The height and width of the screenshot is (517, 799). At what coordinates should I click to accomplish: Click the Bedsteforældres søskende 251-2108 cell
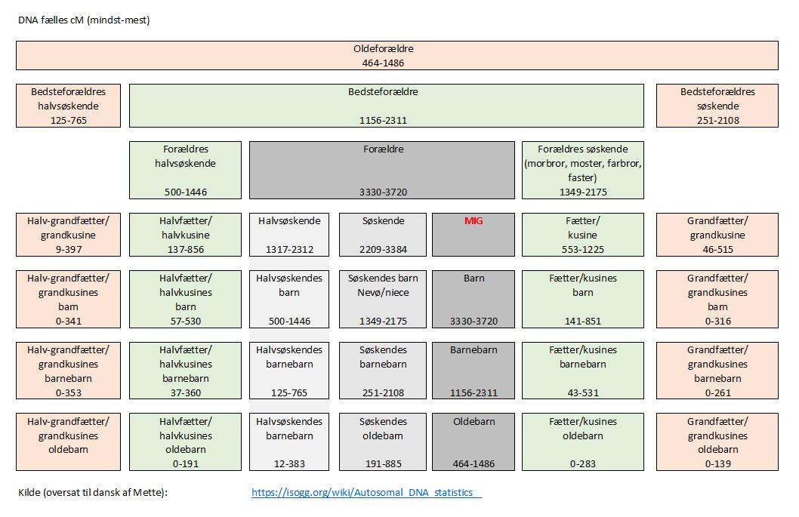point(717,106)
